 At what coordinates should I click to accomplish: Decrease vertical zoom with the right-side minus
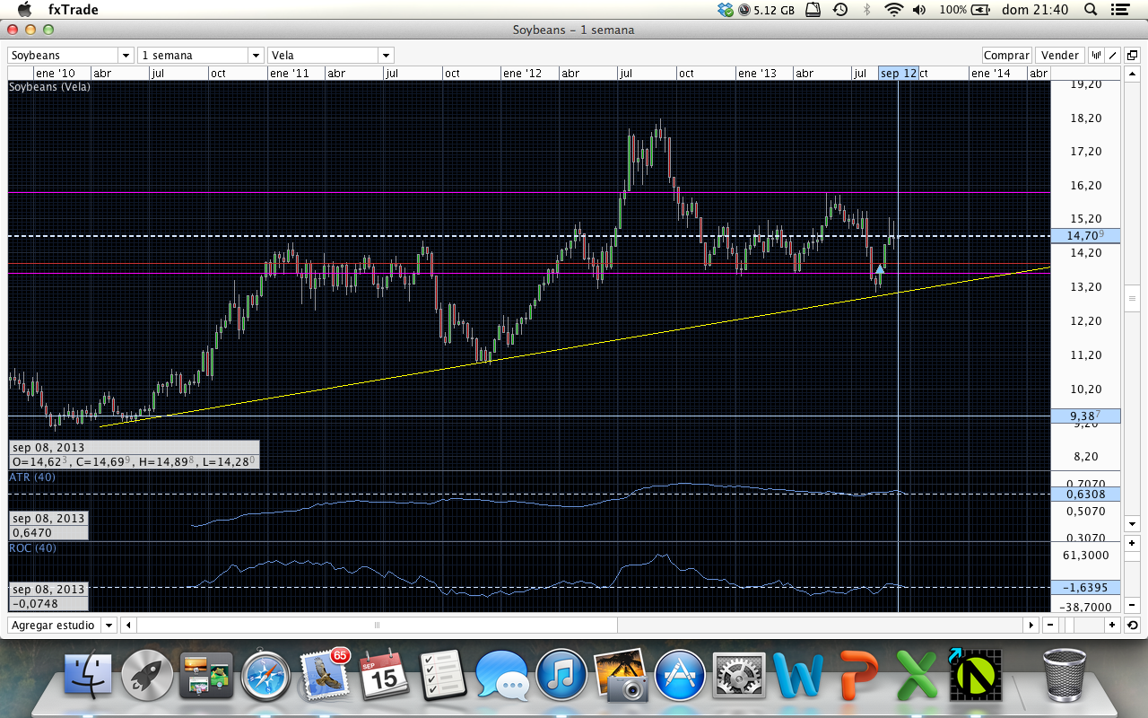[1132, 605]
